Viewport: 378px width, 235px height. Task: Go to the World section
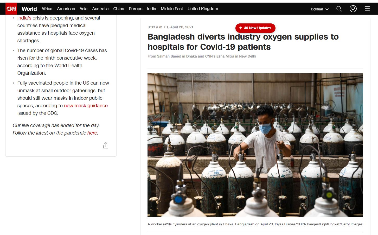pyautogui.click(x=29, y=9)
